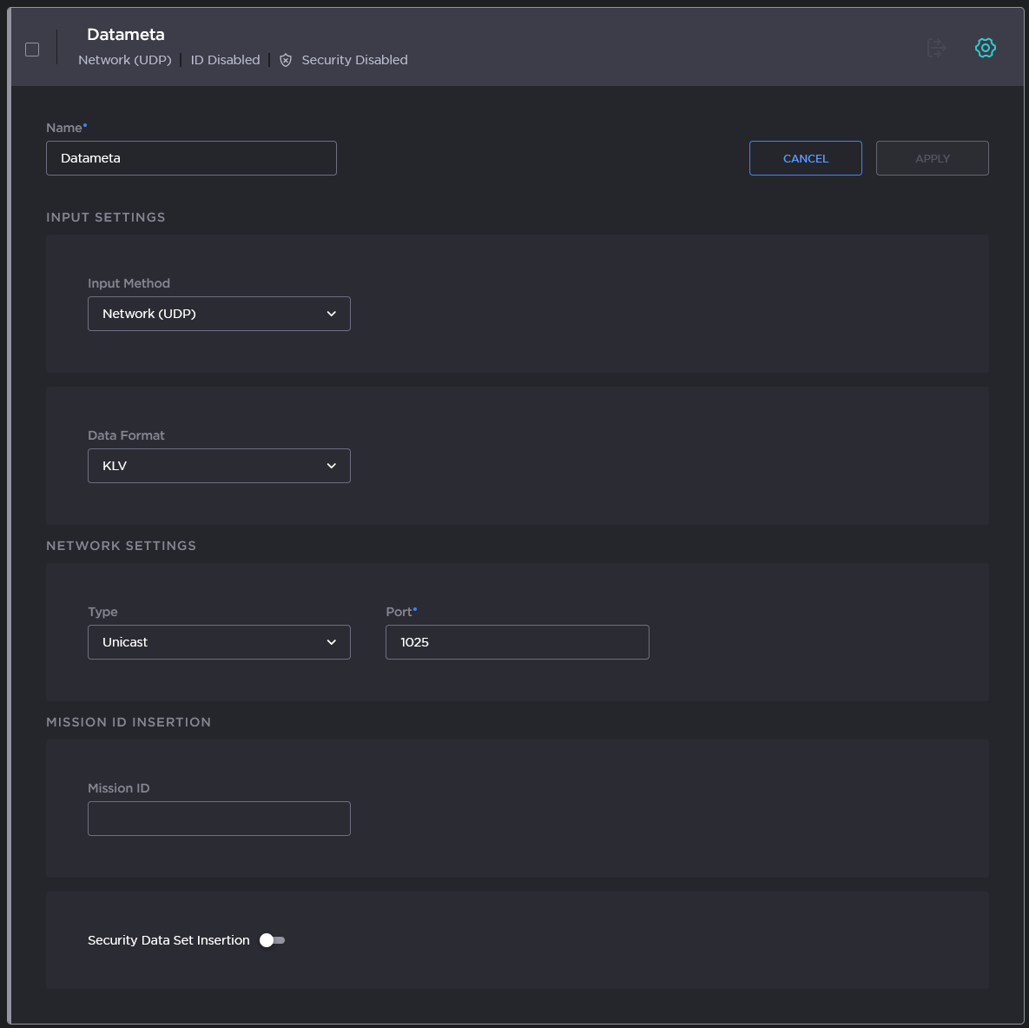Click the greyed-out export arrow icon
Image resolution: width=1029 pixels, height=1028 pixels.
click(x=935, y=48)
